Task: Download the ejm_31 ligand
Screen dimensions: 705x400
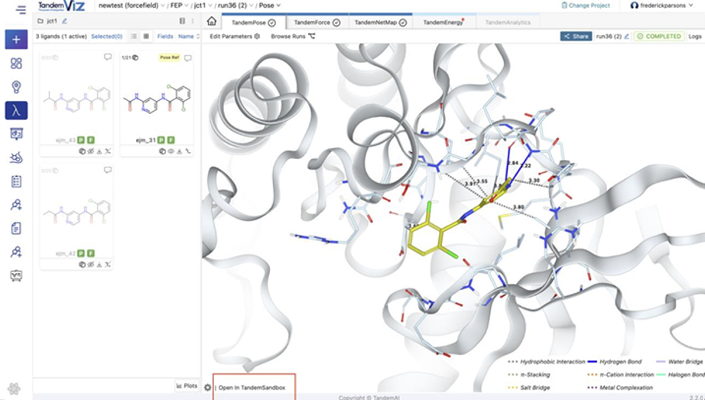Action: [x=180, y=151]
